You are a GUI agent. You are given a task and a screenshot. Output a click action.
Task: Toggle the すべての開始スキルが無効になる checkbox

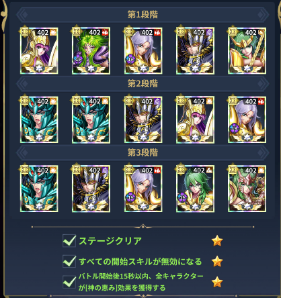69,261
